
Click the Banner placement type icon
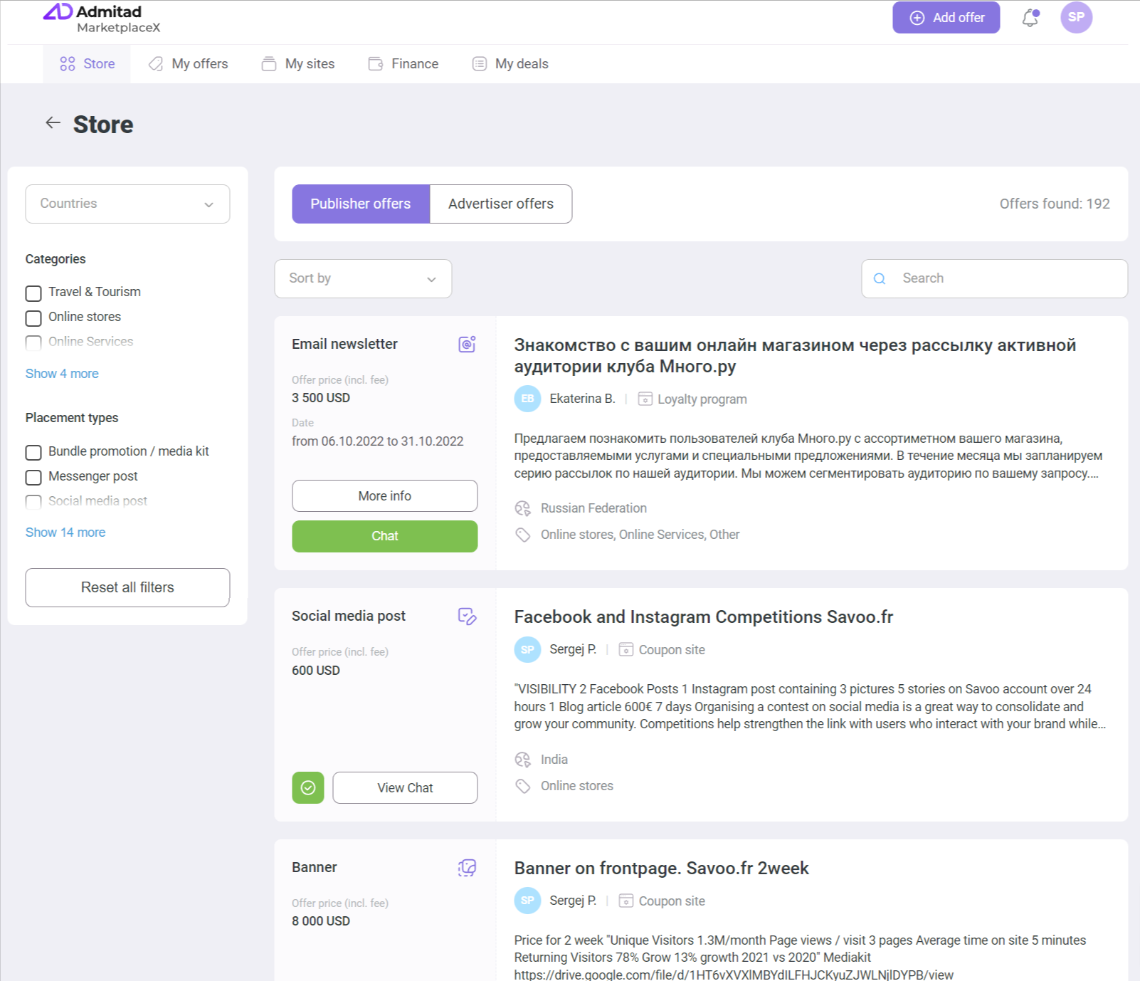467,868
